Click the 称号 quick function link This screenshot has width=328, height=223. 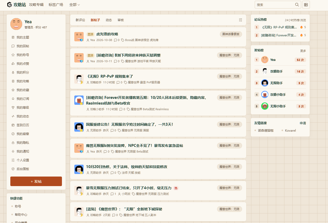[x=18, y=206]
